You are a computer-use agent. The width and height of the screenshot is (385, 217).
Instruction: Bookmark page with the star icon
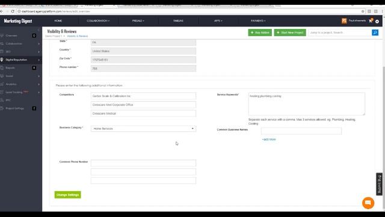363,11
